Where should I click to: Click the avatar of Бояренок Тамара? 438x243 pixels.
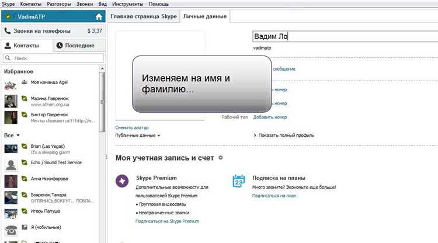[11, 197]
